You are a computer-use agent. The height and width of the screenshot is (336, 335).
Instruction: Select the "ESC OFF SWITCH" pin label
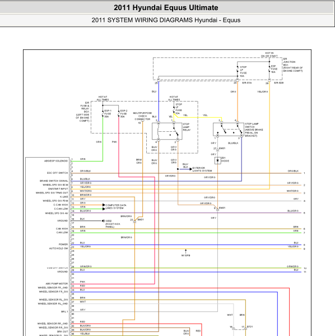(x=57, y=173)
